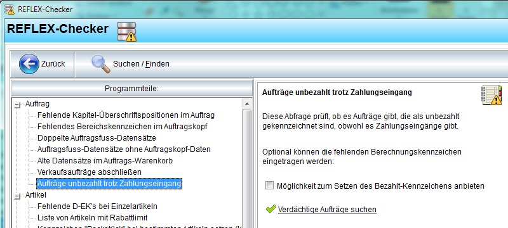
Task: Collapse the Artikel tree node
Action: [17, 196]
